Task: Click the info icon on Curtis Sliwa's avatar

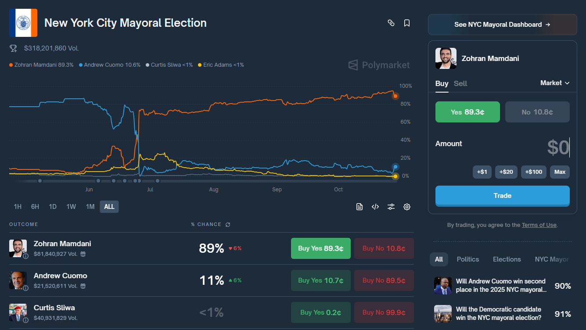Action: point(25,320)
